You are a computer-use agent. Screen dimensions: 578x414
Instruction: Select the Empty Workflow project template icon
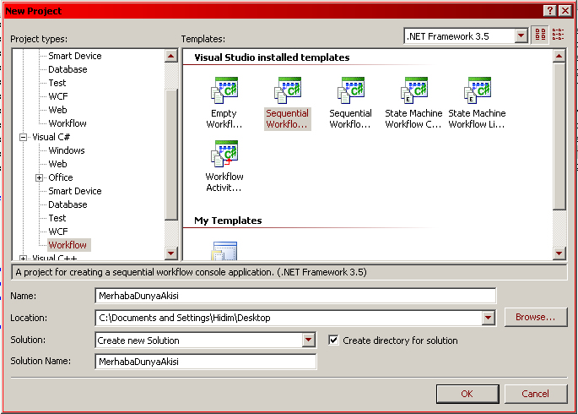click(x=224, y=90)
